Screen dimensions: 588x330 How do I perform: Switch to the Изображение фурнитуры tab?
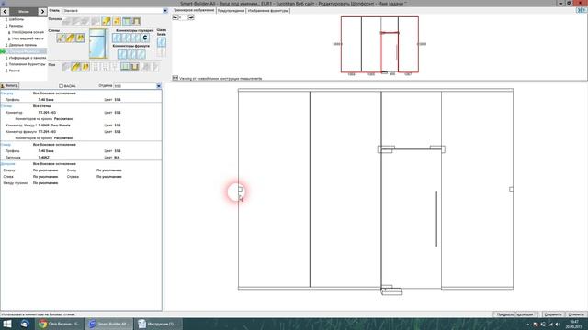pyautogui.click(x=268, y=11)
